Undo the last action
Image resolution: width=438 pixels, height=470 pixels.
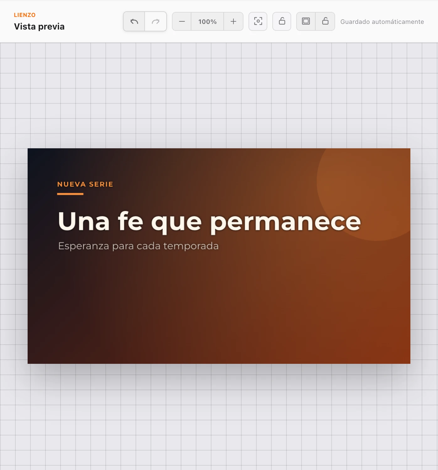134,21
